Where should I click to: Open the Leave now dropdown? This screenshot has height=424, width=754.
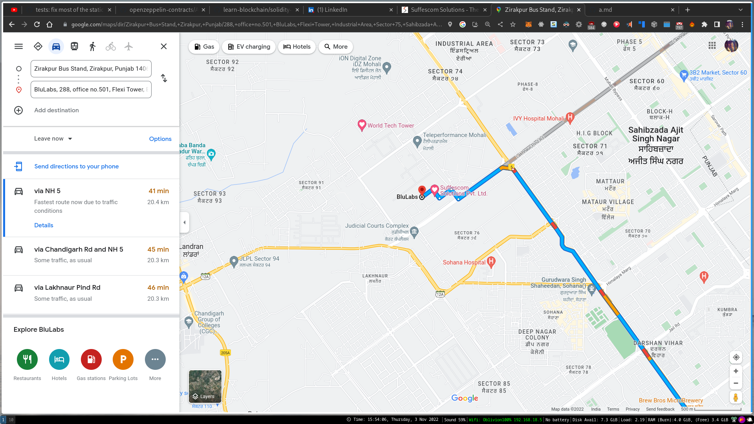click(x=53, y=139)
